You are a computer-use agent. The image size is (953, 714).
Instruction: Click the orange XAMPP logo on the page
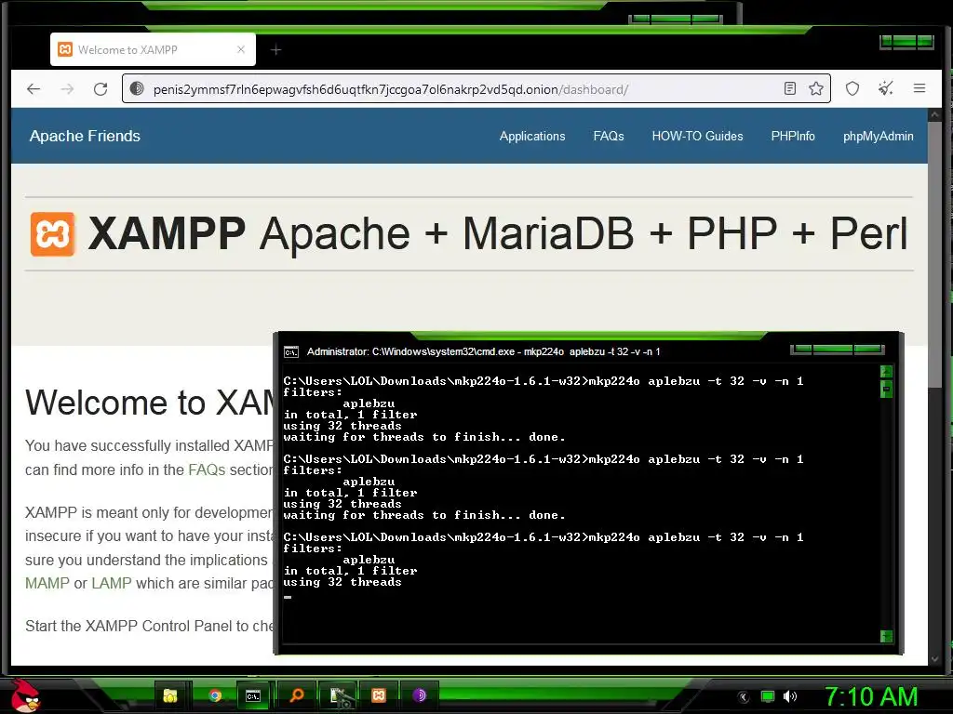53,233
